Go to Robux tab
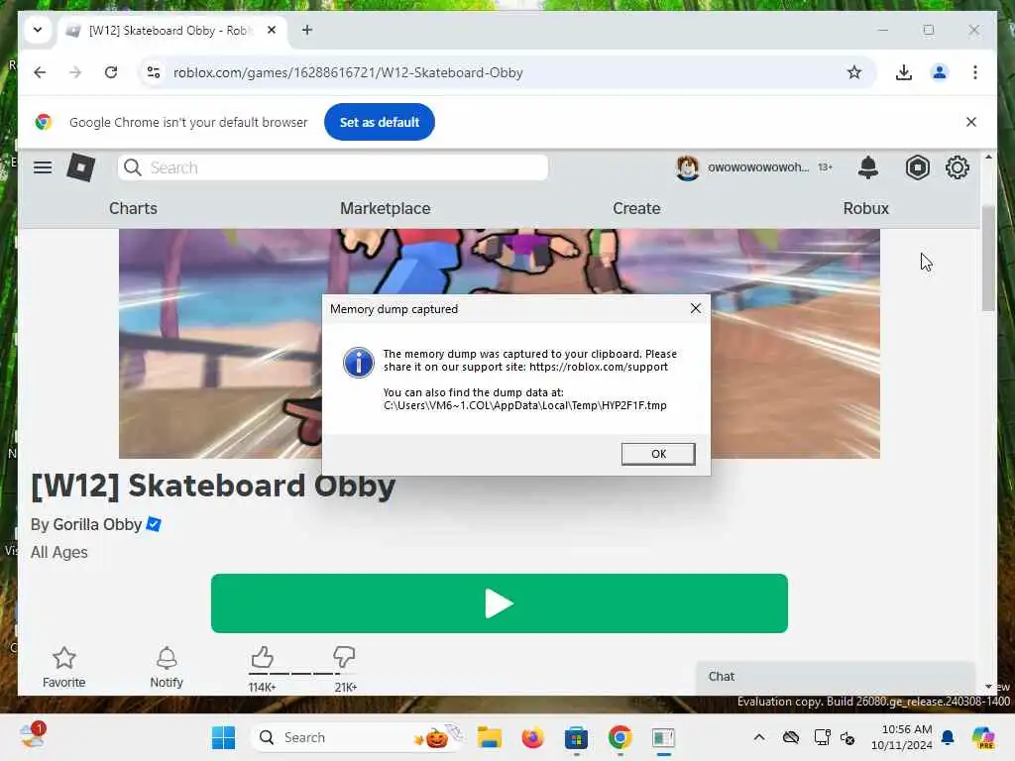The width and height of the screenshot is (1015, 761). click(x=865, y=208)
